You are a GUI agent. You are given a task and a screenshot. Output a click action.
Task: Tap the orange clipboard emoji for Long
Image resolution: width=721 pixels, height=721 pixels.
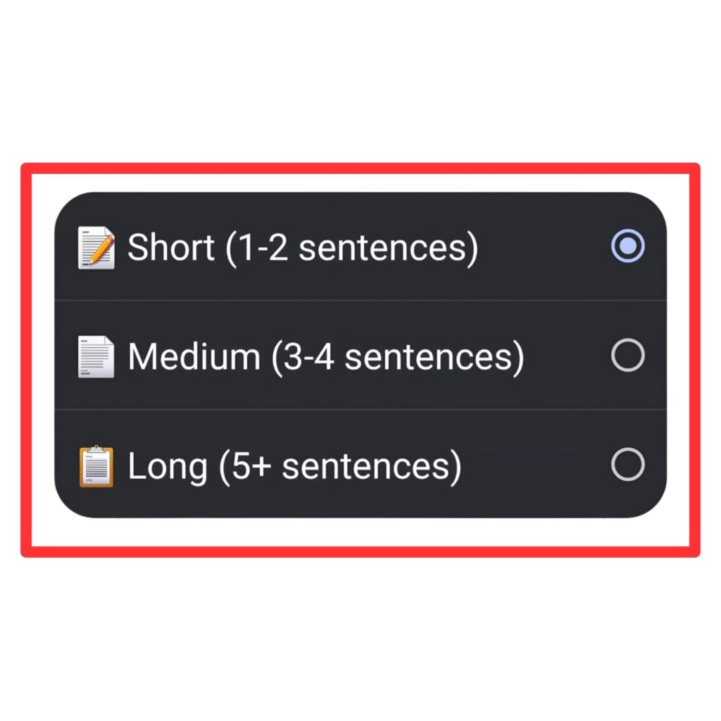click(x=95, y=465)
